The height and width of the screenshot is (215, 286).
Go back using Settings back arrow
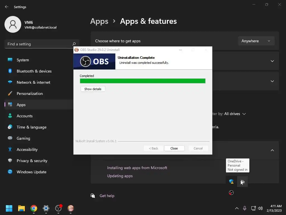click(7, 7)
